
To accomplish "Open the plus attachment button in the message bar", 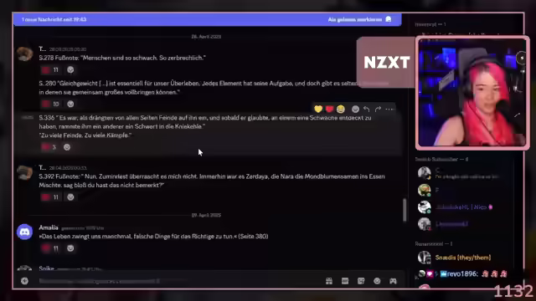I will pyautogui.click(x=24, y=281).
